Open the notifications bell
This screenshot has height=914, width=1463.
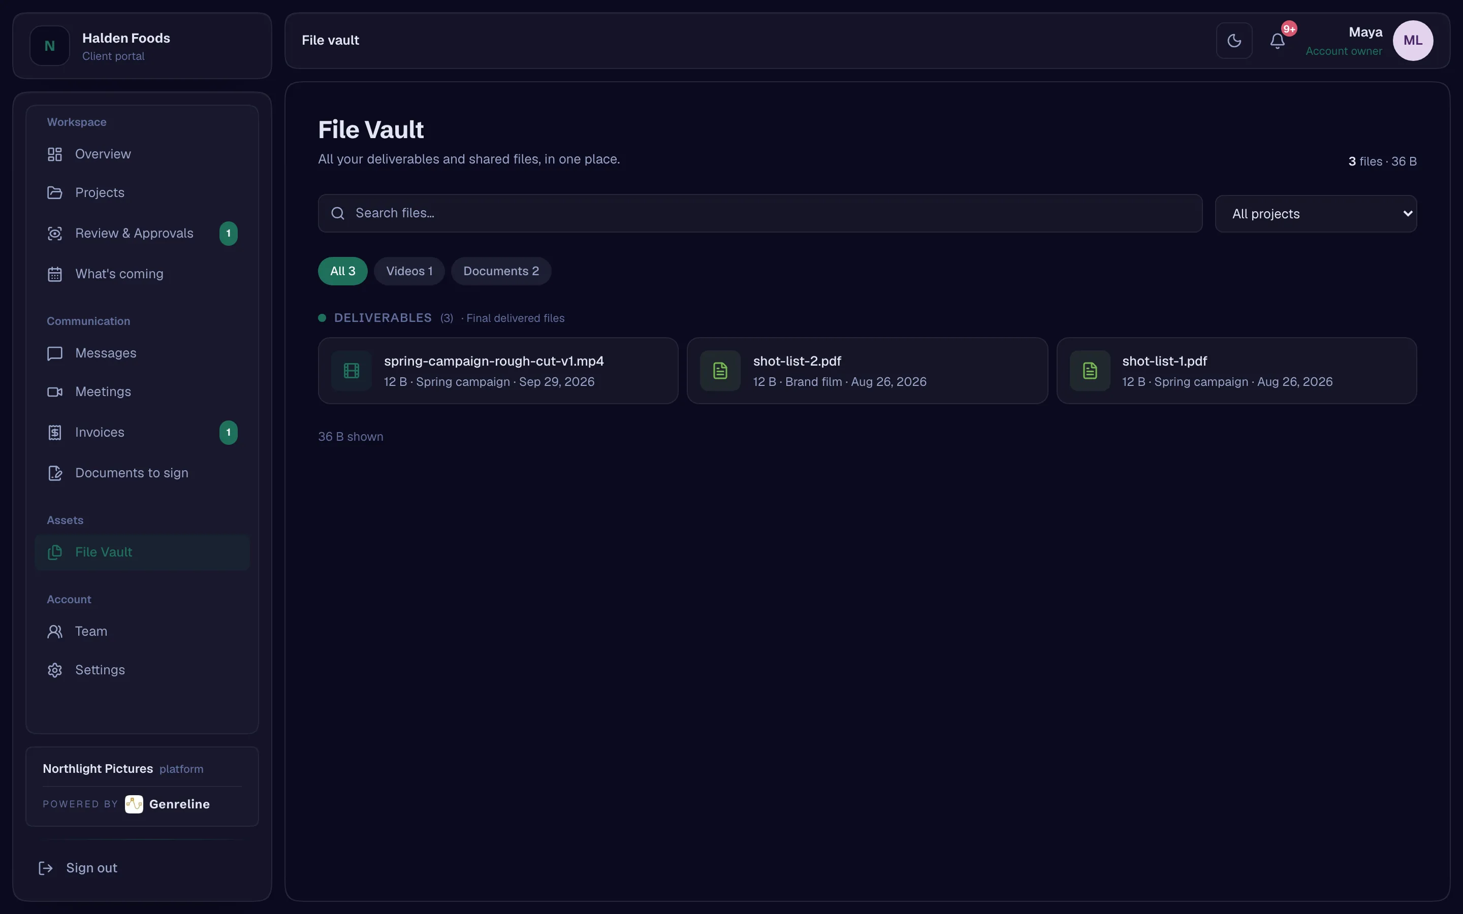[x=1278, y=41]
